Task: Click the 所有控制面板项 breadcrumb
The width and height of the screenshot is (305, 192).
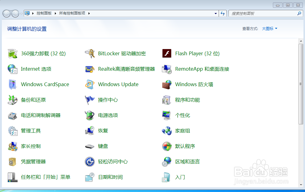Action: click(72, 13)
